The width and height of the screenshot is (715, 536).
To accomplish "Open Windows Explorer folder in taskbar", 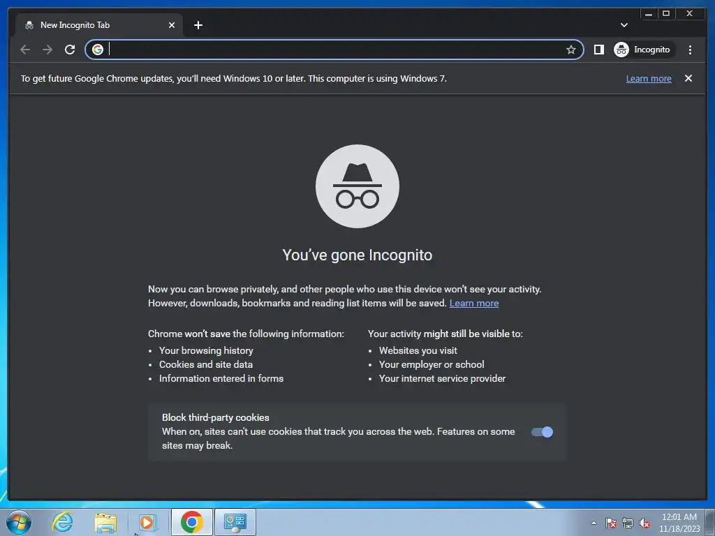I will 105,523.
